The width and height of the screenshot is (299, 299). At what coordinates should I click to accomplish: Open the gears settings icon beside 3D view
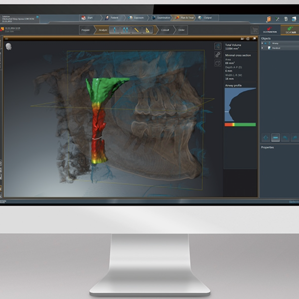218,55
